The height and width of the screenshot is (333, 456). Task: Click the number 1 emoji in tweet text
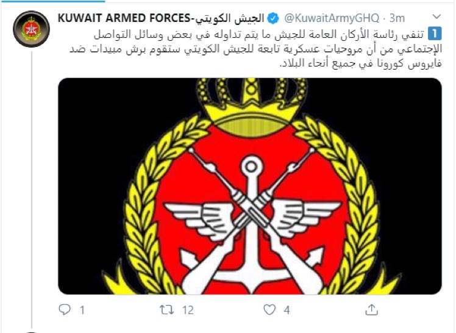pyautogui.click(x=435, y=34)
